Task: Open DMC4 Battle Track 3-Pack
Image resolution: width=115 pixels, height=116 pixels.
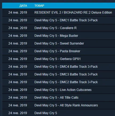Action: (x=66, y=67)
